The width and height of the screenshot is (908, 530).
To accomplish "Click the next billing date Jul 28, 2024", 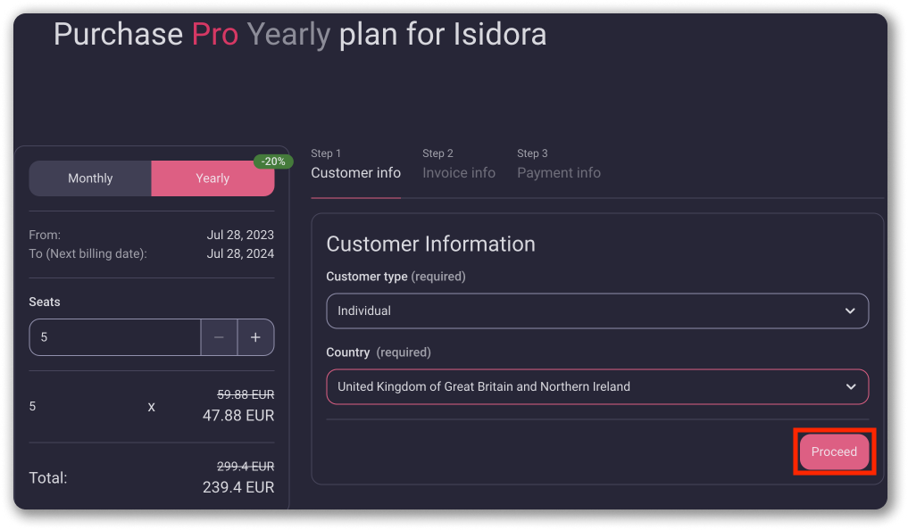I will click(240, 253).
